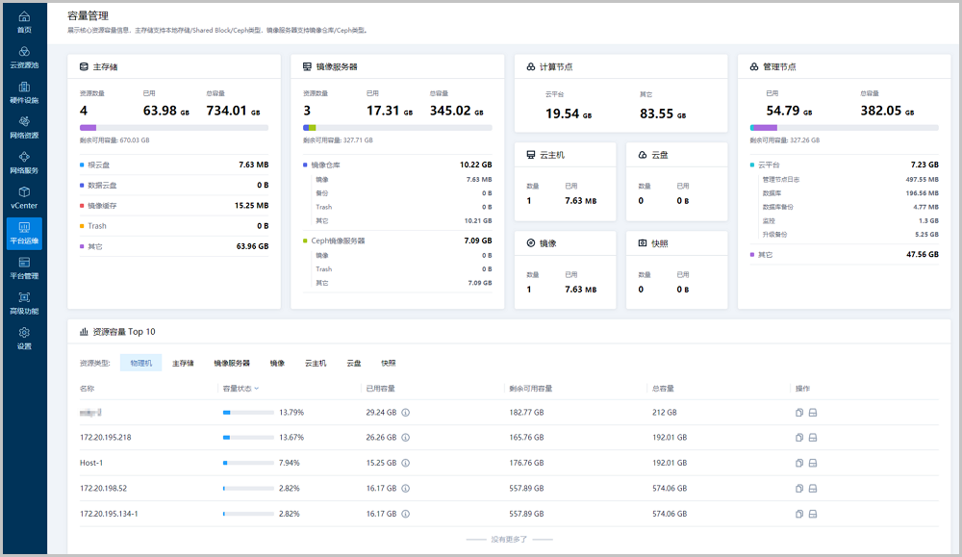Open 网络资源 from the sidebar
Image resolution: width=962 pixels, height=557 pixels.
tap(24, 127)
